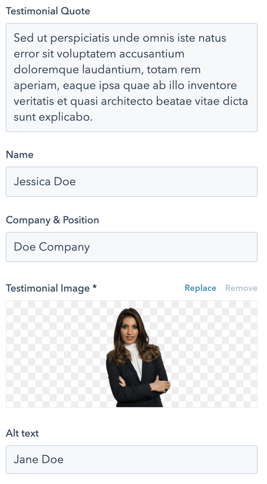Place cursor in the Name field
The width and height of the screenshot is (267, 484).
pyautogui.click(x=132, y=181)
